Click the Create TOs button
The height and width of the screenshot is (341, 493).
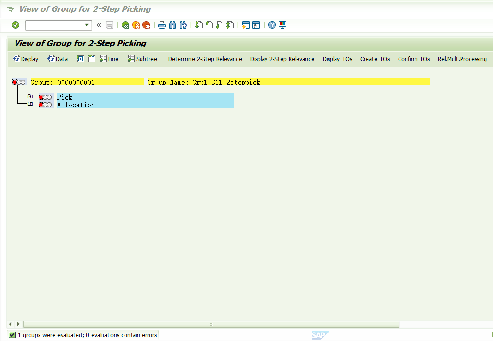click(x=375, y=59)
